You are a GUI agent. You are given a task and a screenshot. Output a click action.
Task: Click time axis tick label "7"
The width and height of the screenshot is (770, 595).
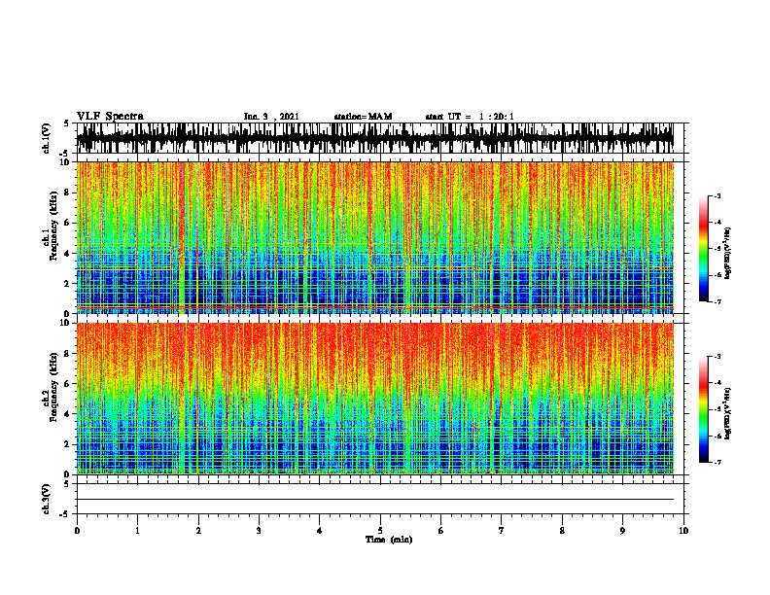502,531
